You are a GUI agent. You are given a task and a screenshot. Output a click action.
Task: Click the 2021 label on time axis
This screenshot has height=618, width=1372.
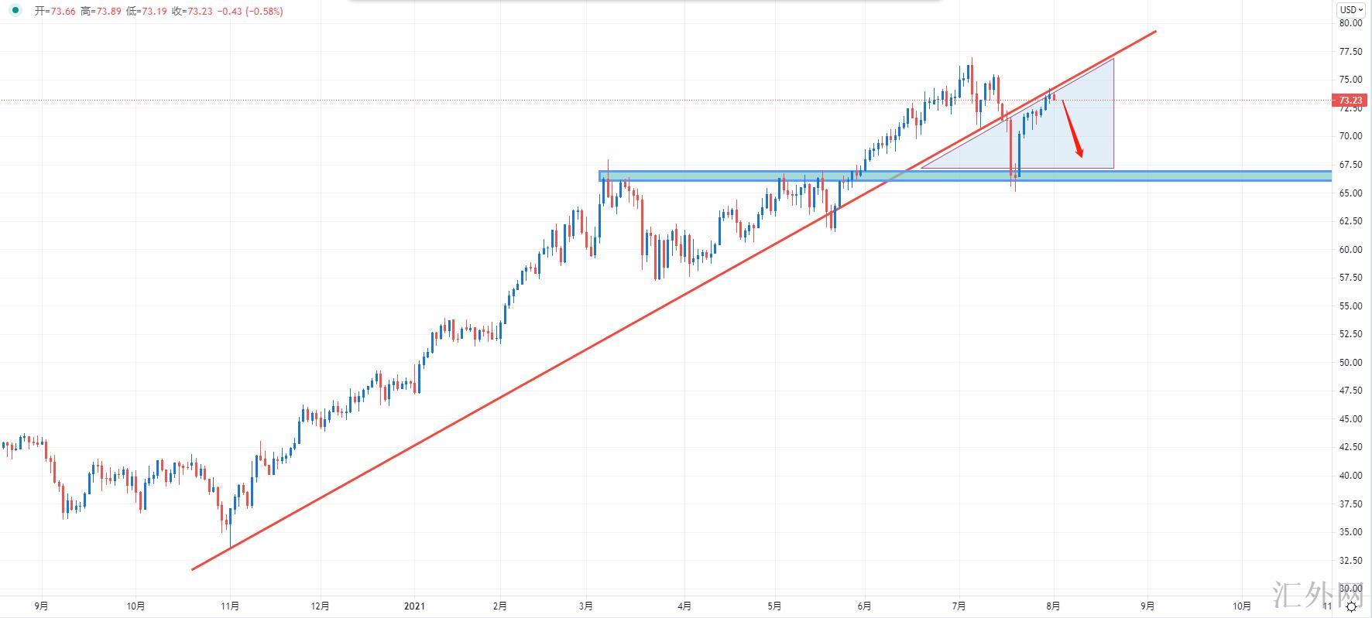[x=415, y=606]
